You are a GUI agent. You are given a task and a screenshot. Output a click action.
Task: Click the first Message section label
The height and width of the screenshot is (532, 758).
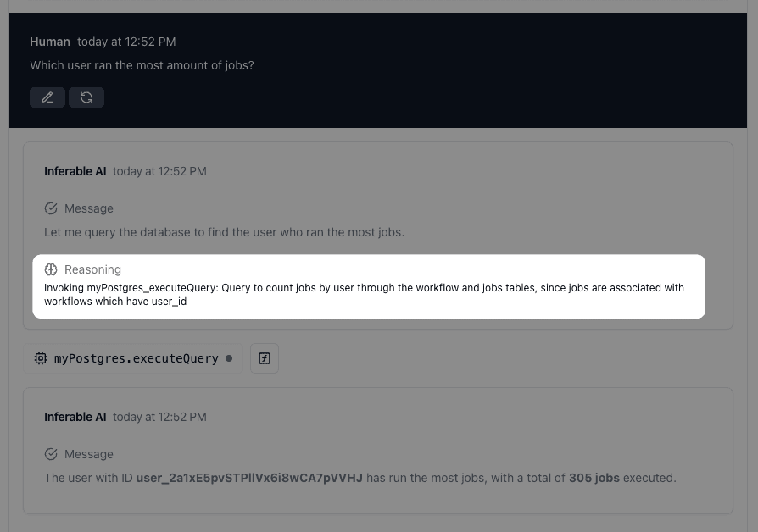[x=89, y=208]
